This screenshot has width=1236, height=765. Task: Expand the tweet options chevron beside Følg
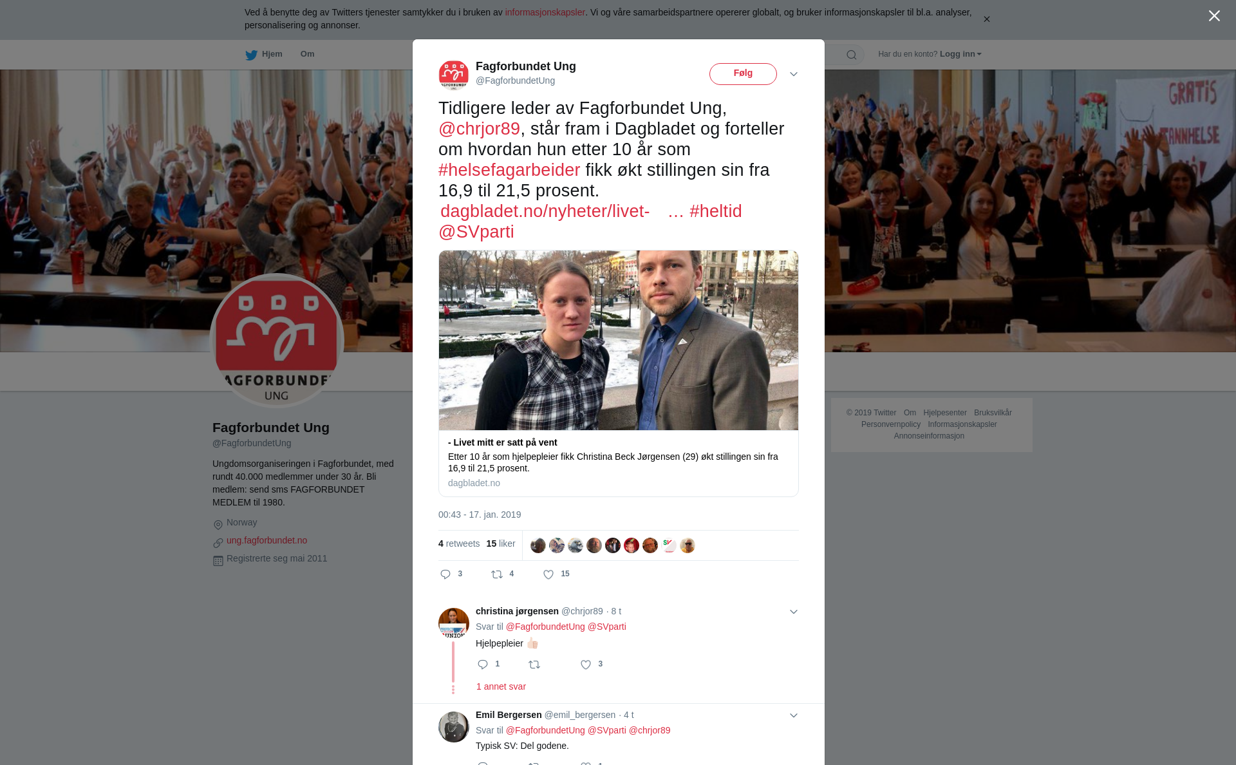pyautogui.click(x=794, y=74)
